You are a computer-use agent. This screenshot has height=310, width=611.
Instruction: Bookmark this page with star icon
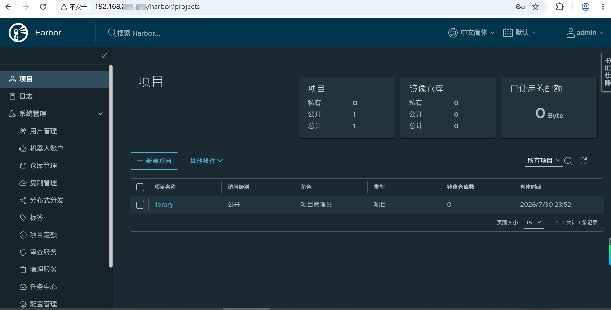click(x=536, y=7)
